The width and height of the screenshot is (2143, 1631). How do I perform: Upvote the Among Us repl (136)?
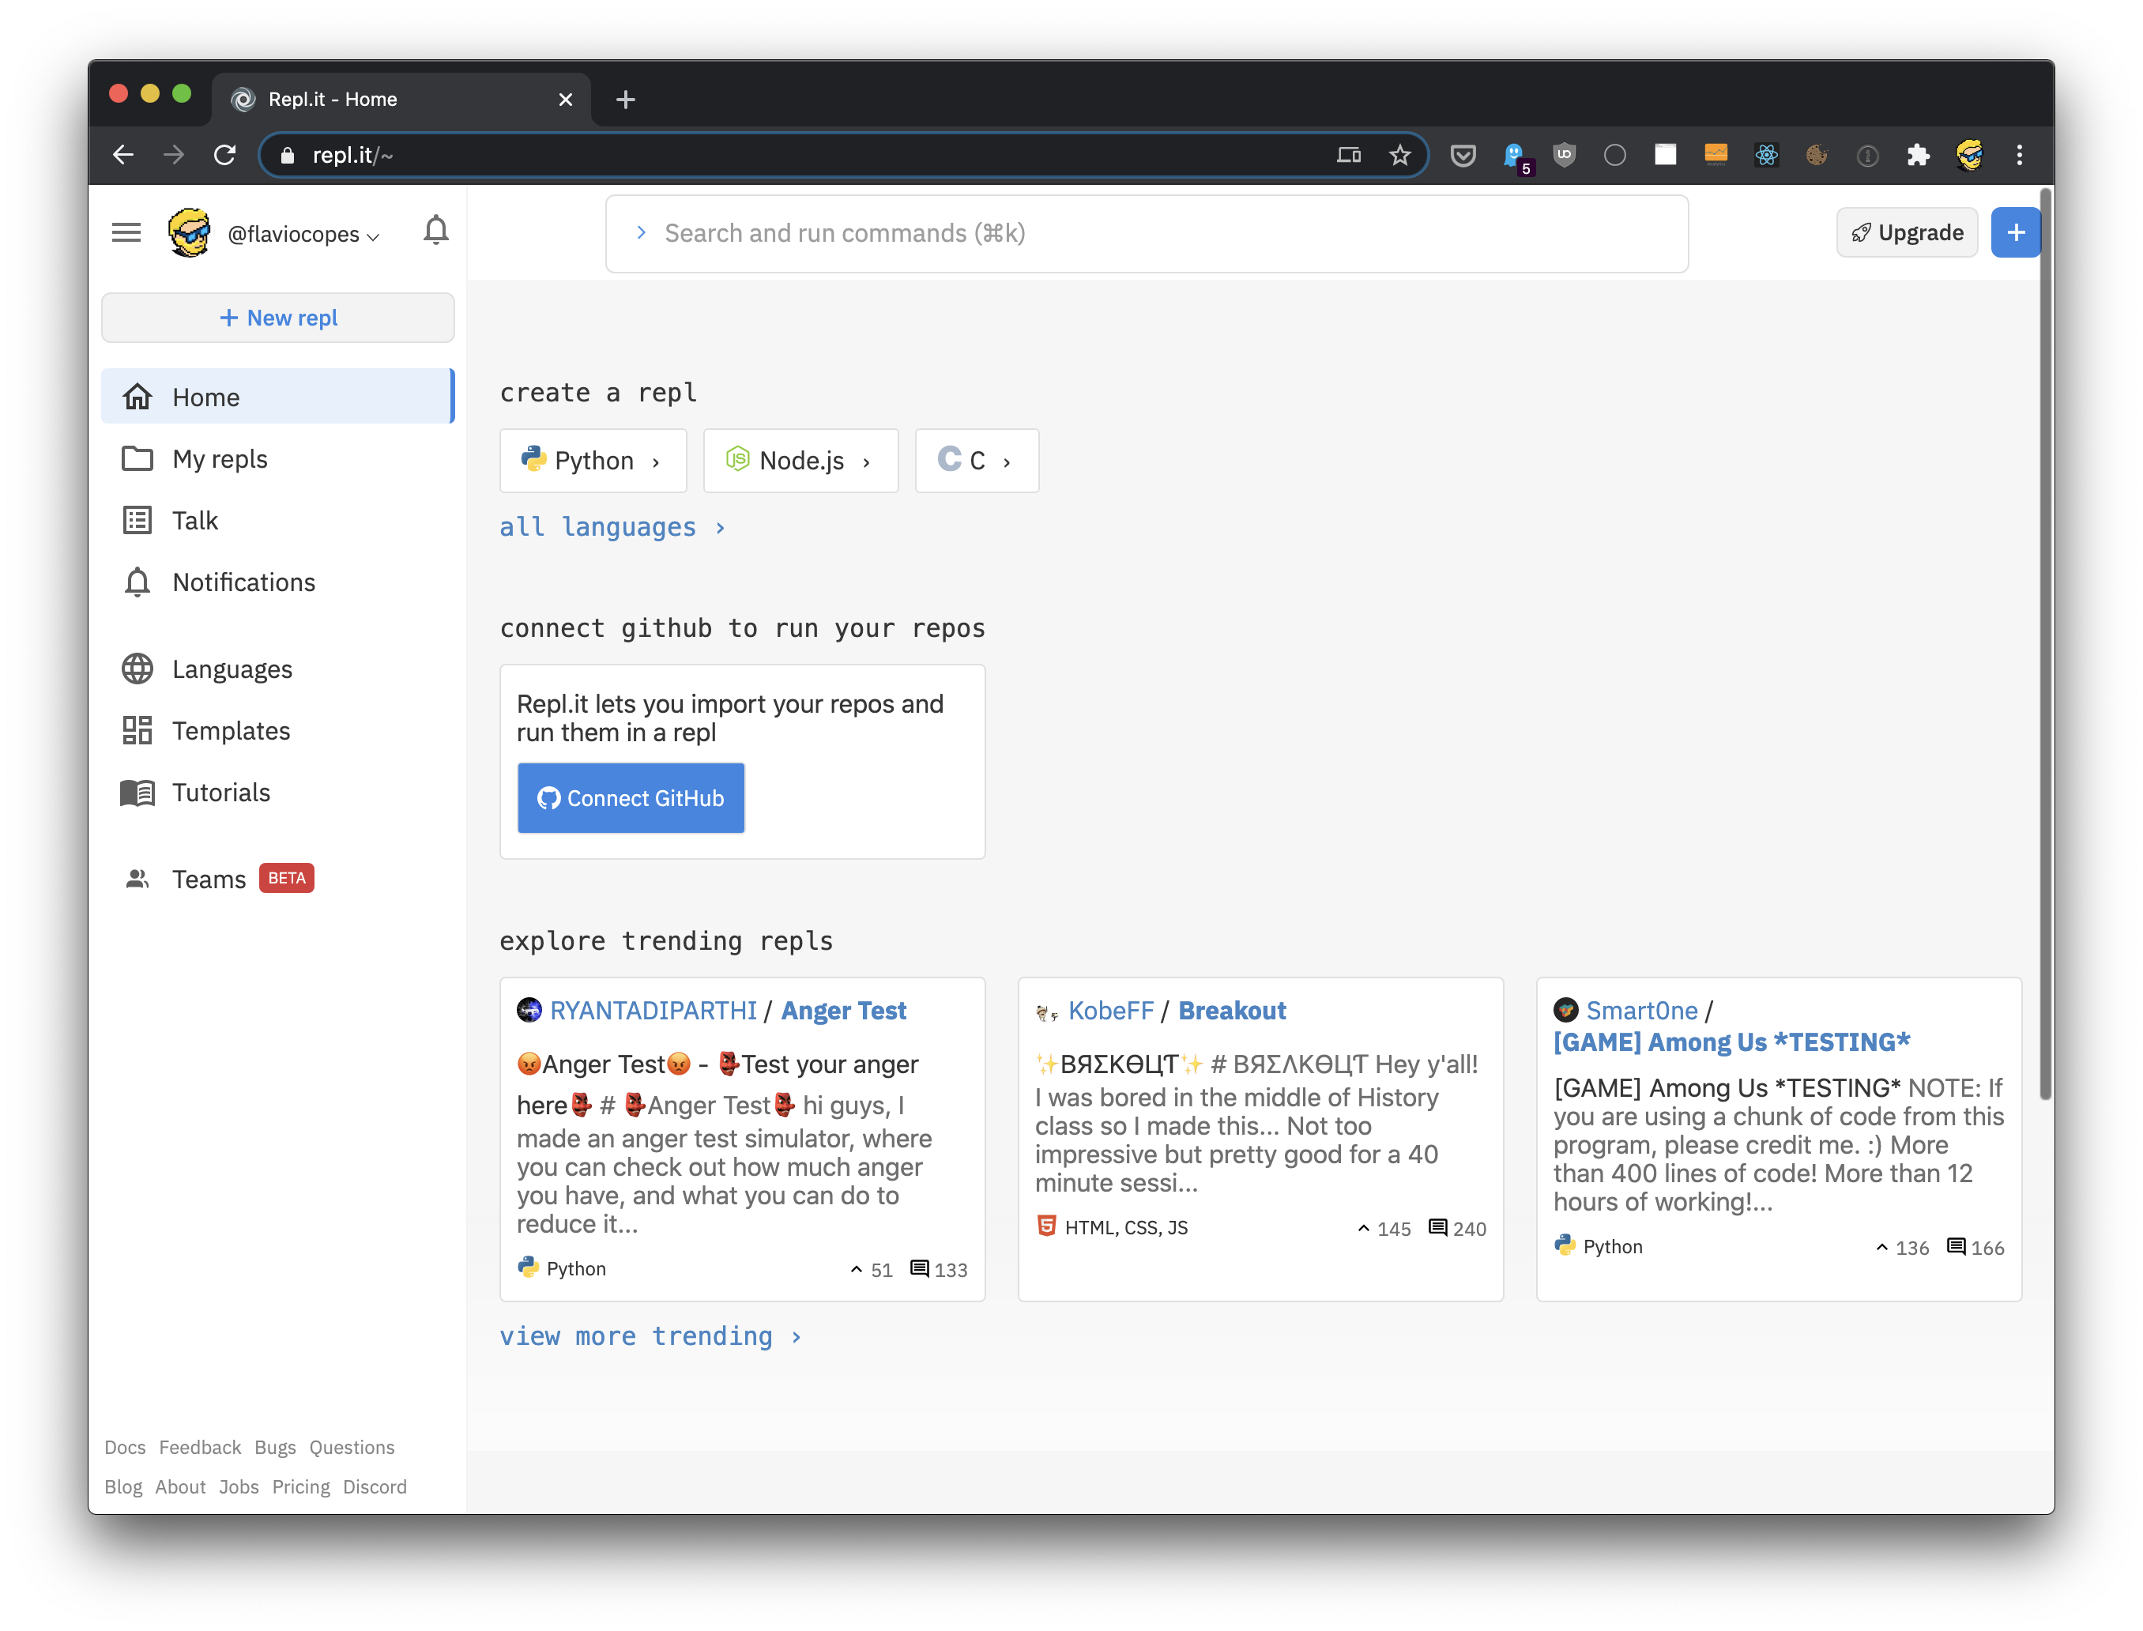pyautogui.click(x=1901, y=1249)
